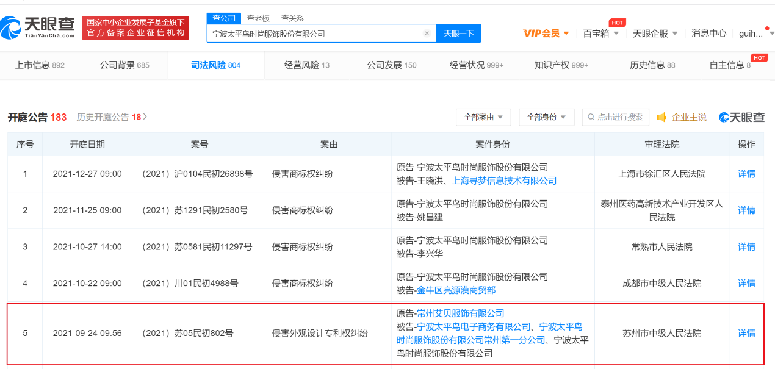Viewport: 775px width, 369px height.
Task: Click case number （2021）苏1291民初2580号
Action: (194, 210)
